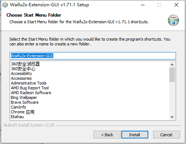This screenshot has height=144, width=186.
Task: Minimize the setup window
Action: click(x=143, y=5)
